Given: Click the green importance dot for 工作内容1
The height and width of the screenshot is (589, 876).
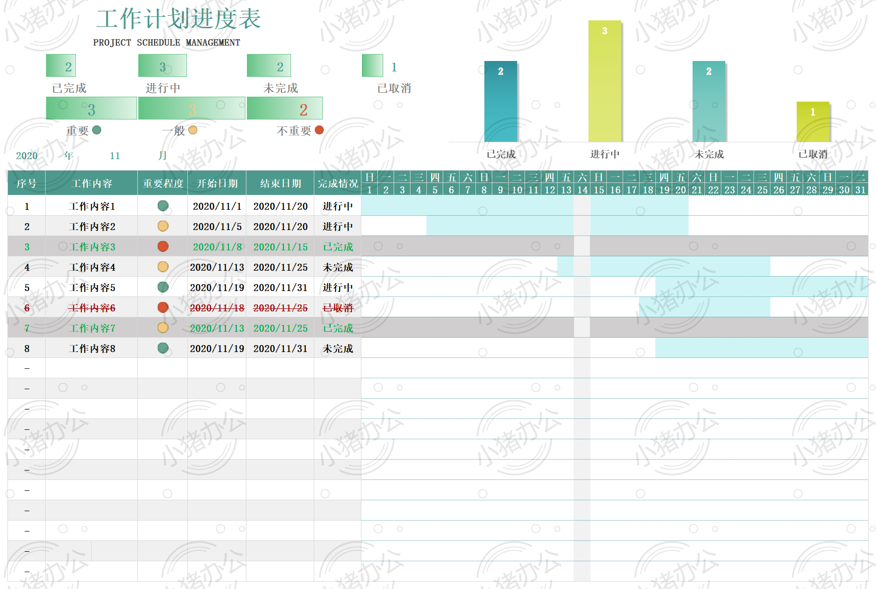Looking at the screenshot, I should pyautogui.click(x=163, y=206).
